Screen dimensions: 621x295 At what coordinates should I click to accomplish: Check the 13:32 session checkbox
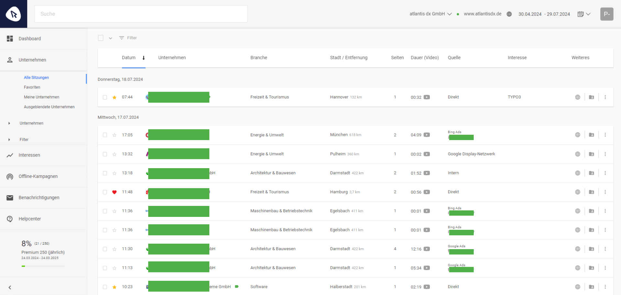click(105, 154)
